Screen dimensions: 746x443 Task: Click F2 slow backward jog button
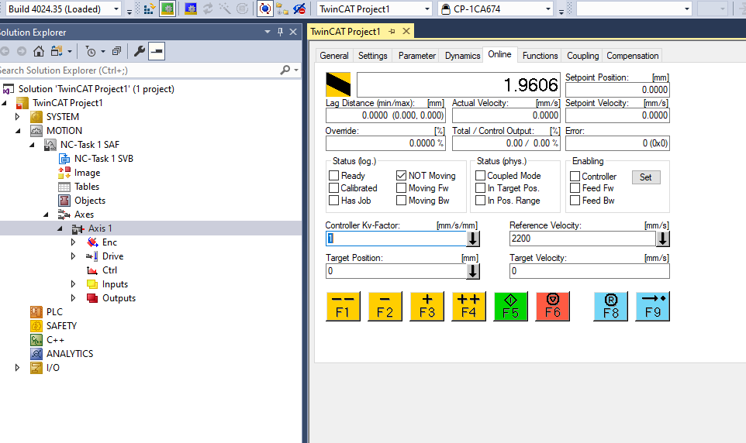point(385,307)
